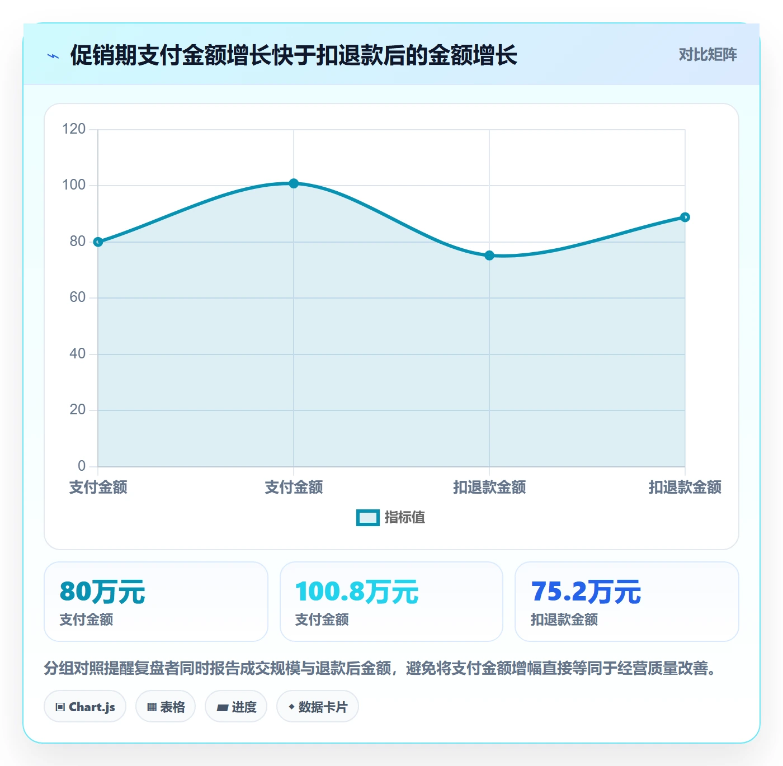Click the y-axis label 120

74,129
